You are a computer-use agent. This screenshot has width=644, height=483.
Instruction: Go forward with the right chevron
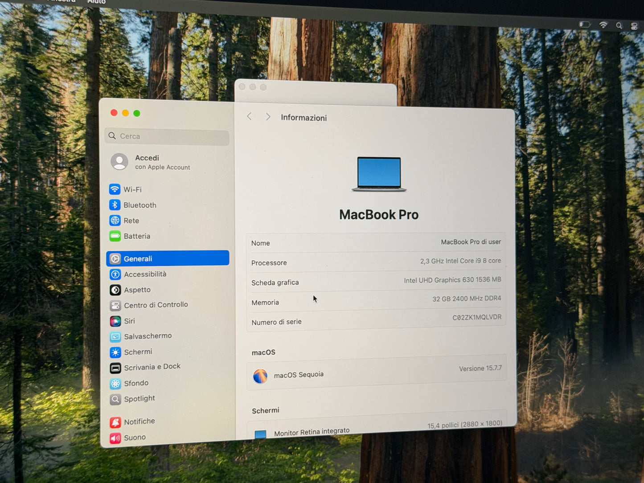pyautogui.click(x=268, y=117)
